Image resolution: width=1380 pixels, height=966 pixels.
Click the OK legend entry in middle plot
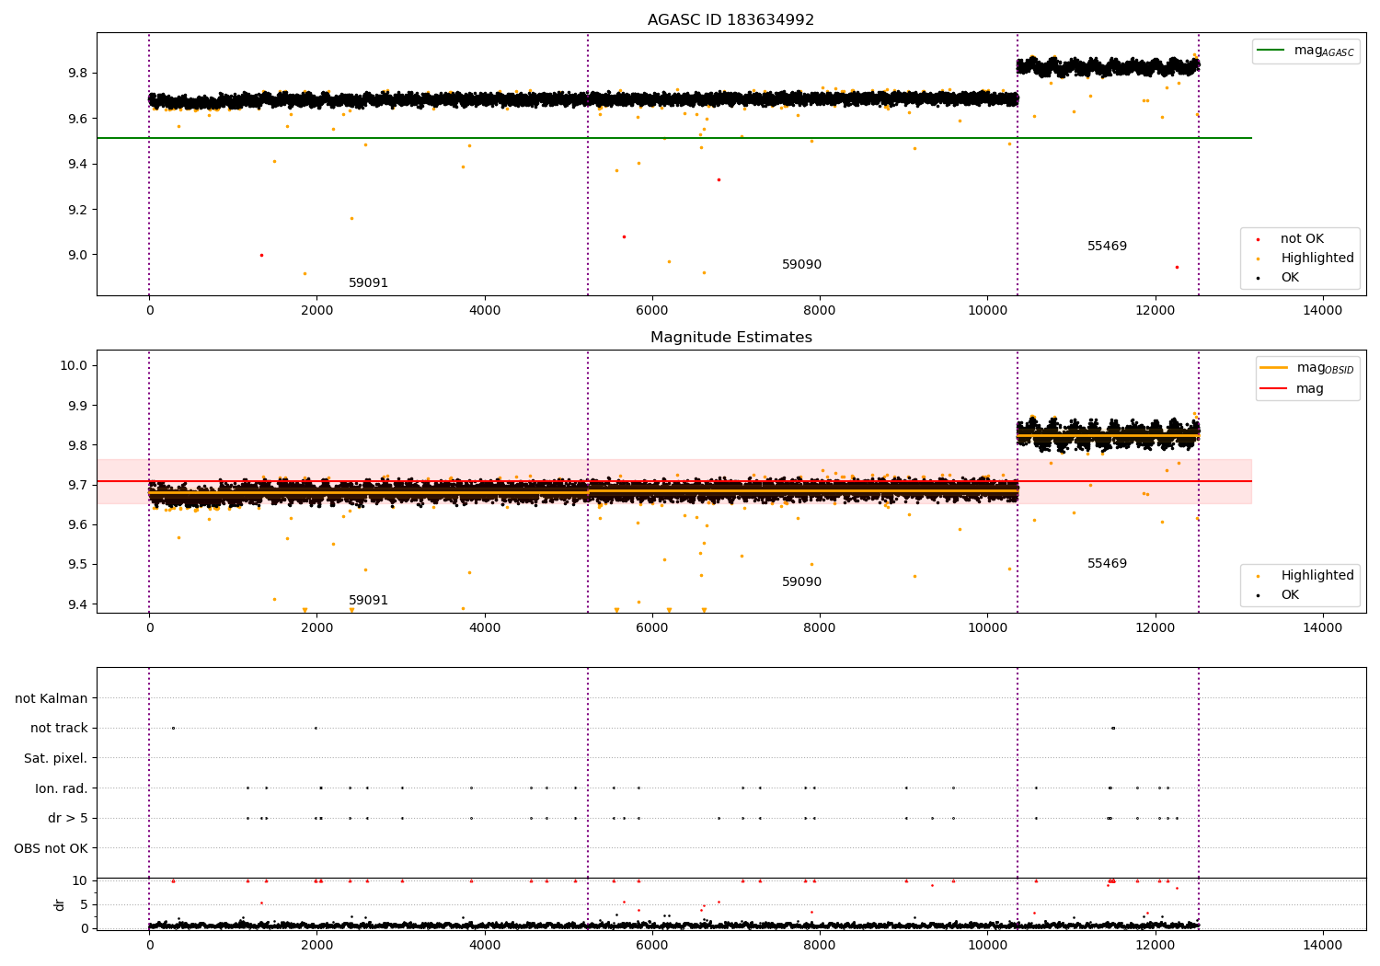1276,594
